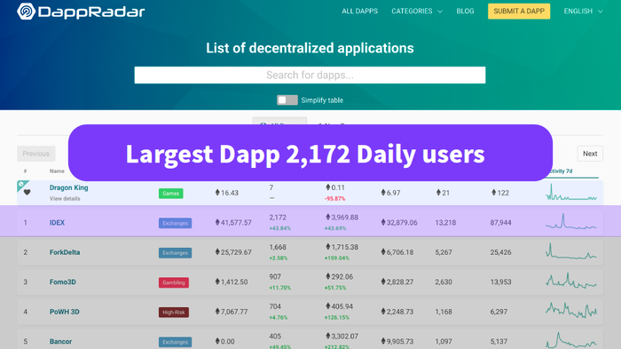
Task: Click the Fomo3D transactions value 13,953
Action: [x=500, y=282]
